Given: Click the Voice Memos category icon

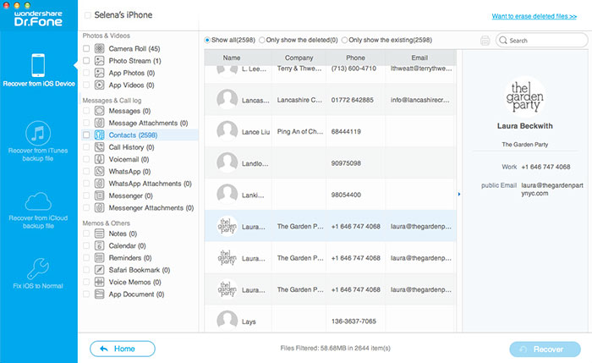Looking at the screenshot, I should tap(99, 282).
